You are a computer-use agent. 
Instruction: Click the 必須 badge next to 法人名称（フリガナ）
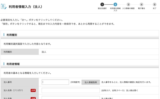pyautogui.click(x=33, y=90)
